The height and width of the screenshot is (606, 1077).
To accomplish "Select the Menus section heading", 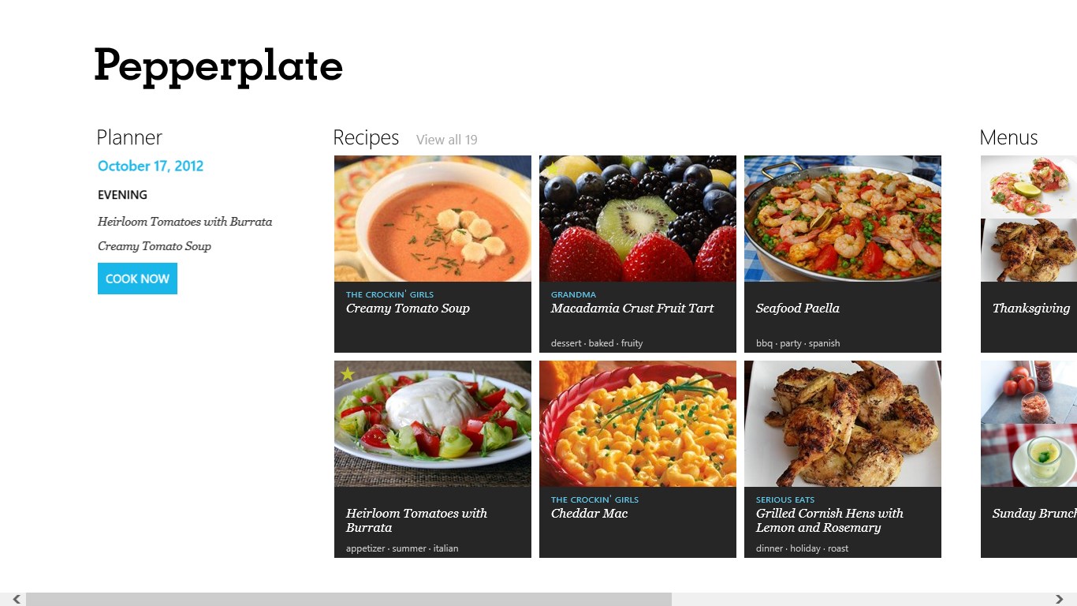I will click(1008, 137).
